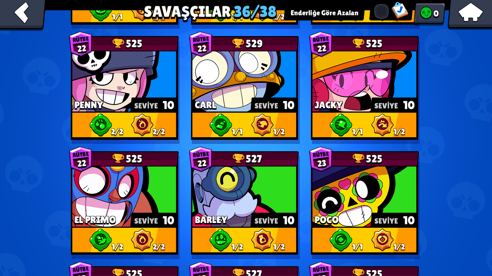The width and height of the screenshot is (492, 276).
Task: Select Penny's green gadget icon
Action: pos(101,125)
